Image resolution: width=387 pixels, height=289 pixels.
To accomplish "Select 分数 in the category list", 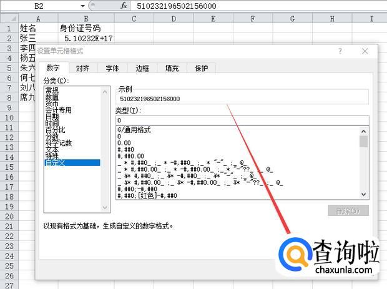I will tap(52, 136).
